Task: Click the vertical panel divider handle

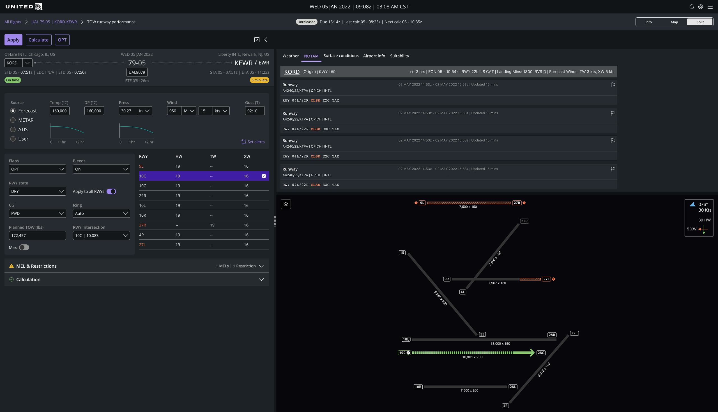Action: pos(275,221)
